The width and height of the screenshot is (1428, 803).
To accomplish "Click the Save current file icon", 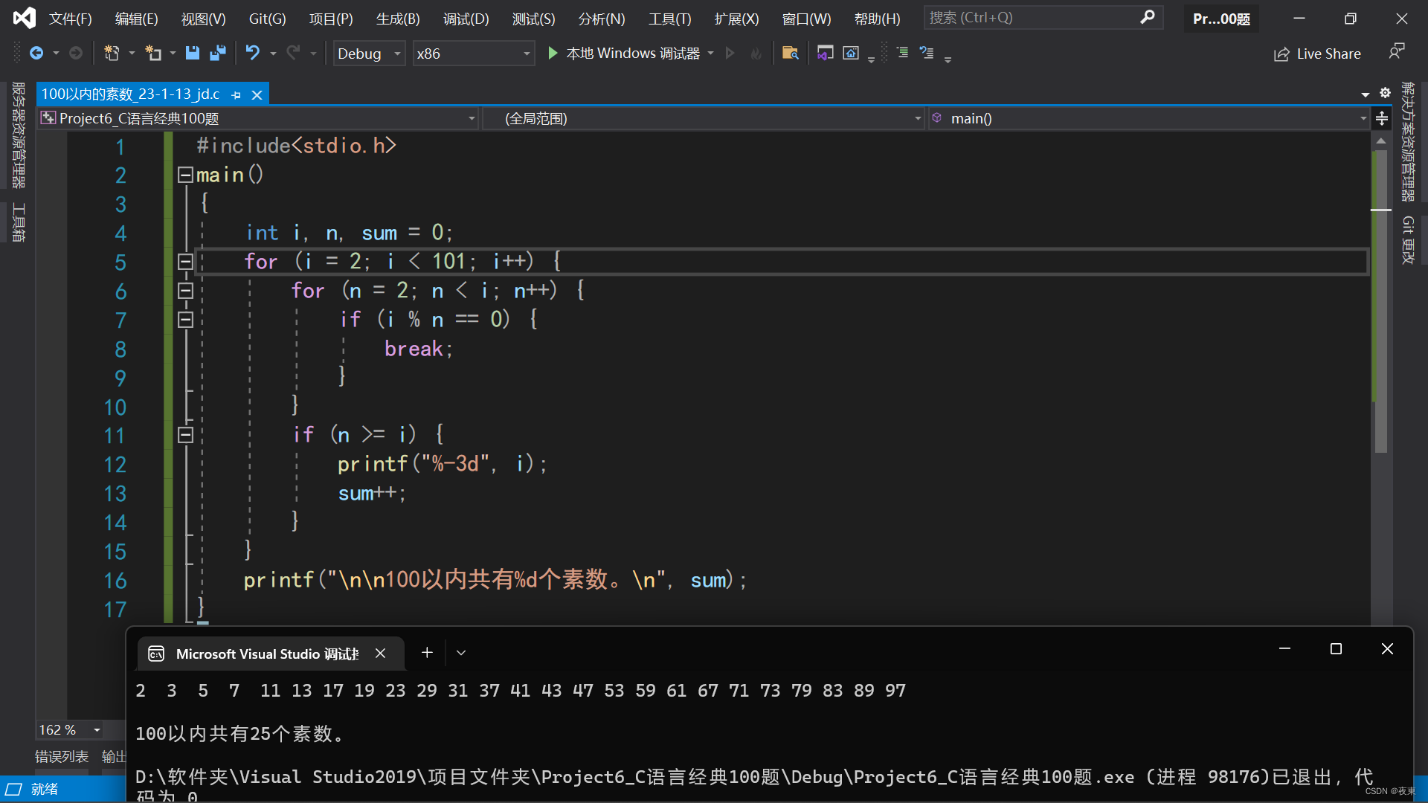I will [x=193, y=53].
